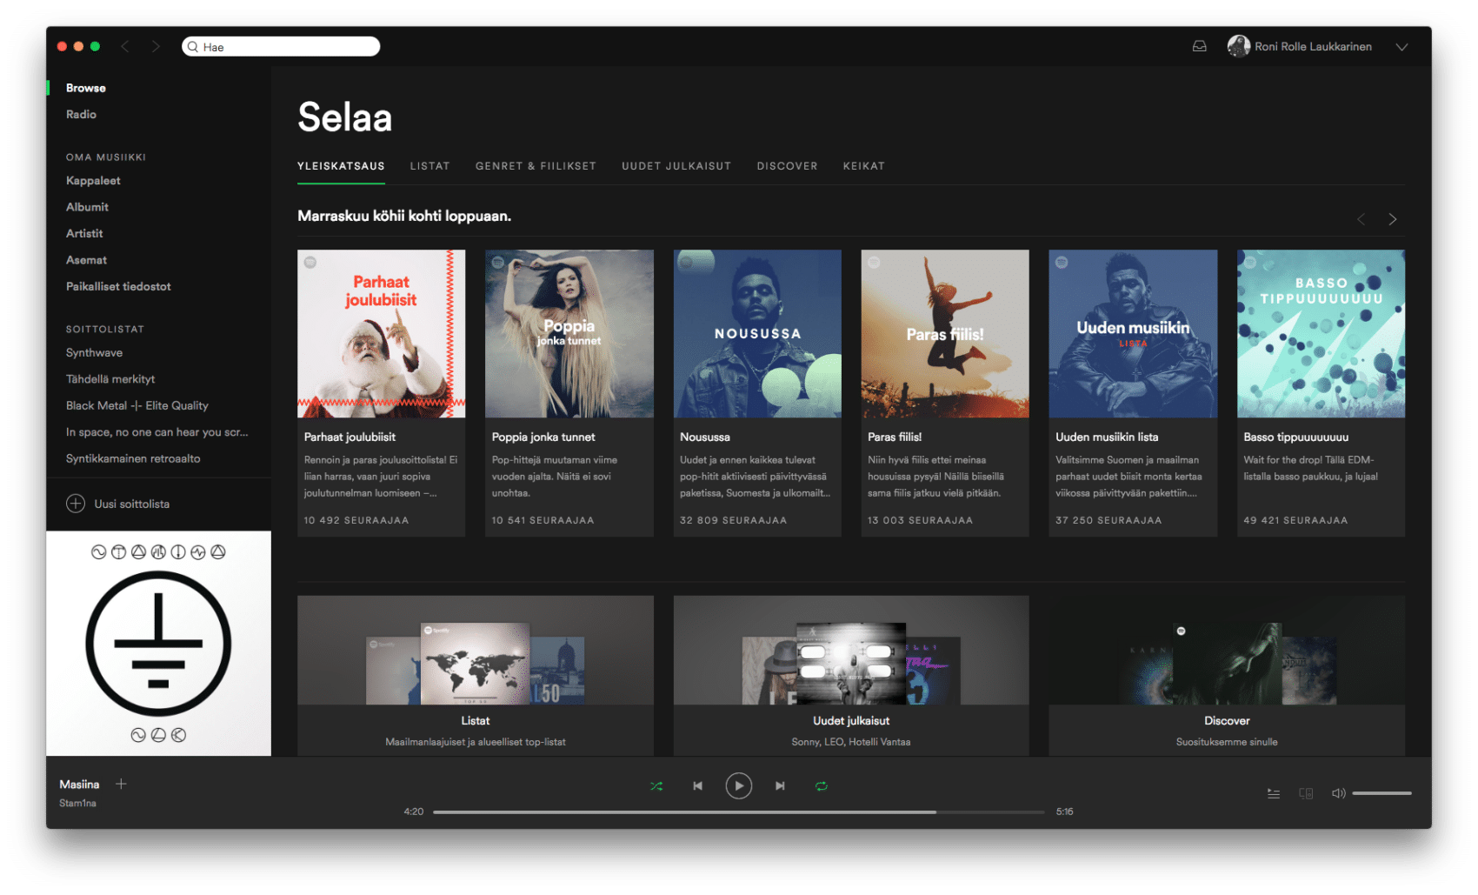The width and height of the screenshot is (1478, 895).
Task: Open Syntikkamainen retroaalto playlist
Action: pos(133,458)
